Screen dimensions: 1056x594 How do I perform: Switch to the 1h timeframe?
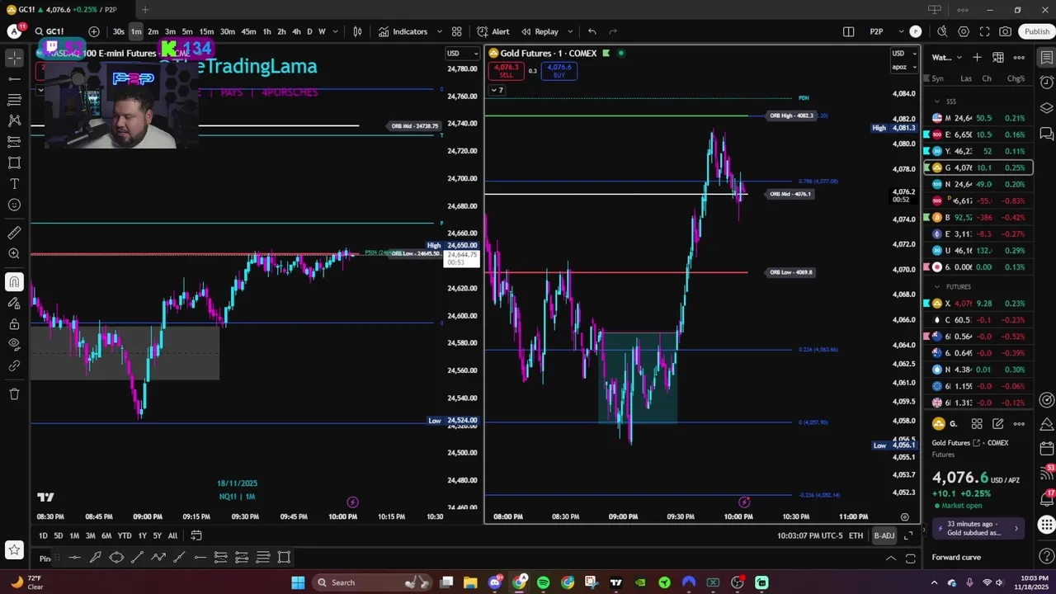(266, 31)
